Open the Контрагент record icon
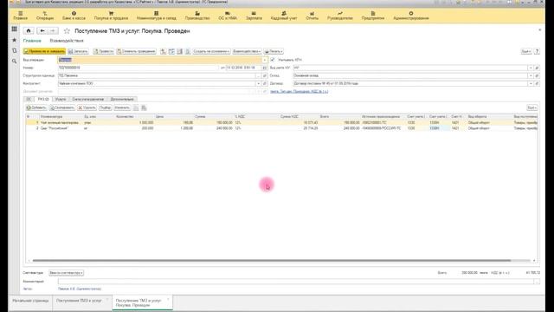The height and width of the screenshot is (312, 554). 265,83
